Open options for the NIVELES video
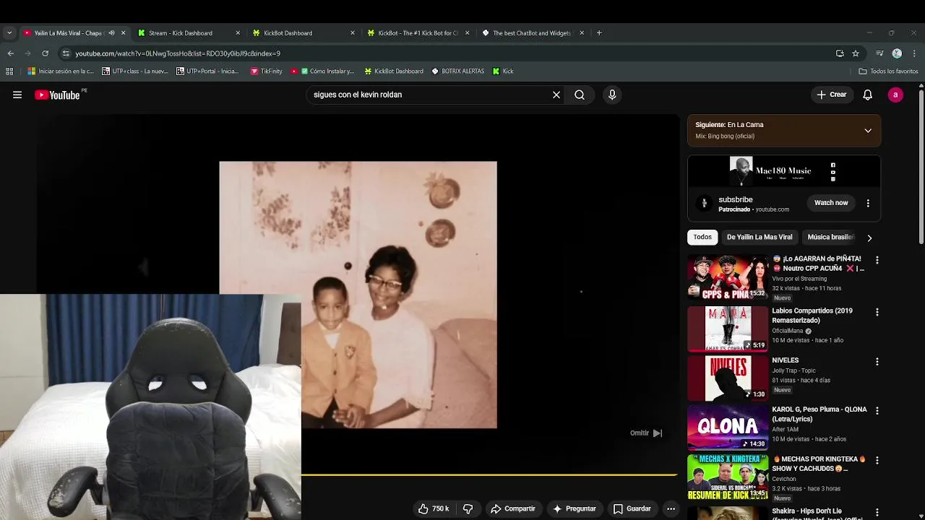 tap(877, 361)
